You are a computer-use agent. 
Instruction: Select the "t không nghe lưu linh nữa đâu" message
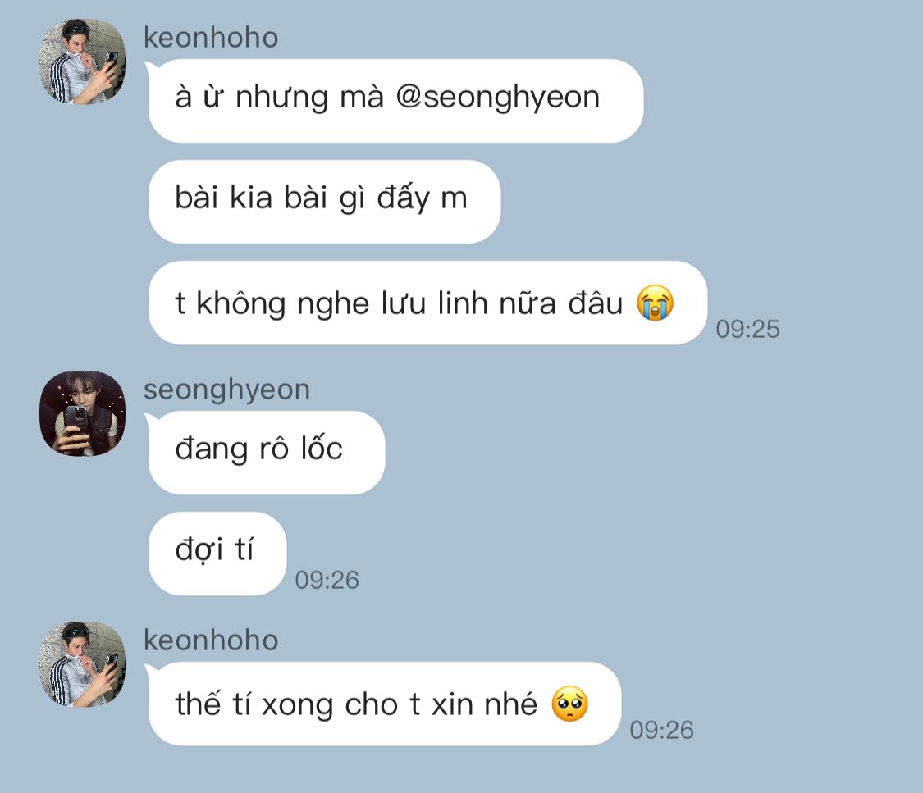click(428, 303)
